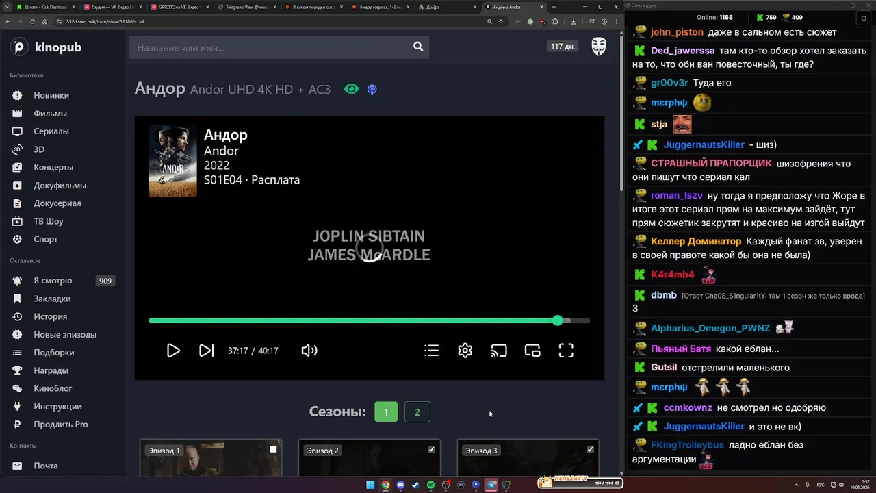876x493 pixels.
Task: Click the Подборки stack icon
Action: [18, 353]
